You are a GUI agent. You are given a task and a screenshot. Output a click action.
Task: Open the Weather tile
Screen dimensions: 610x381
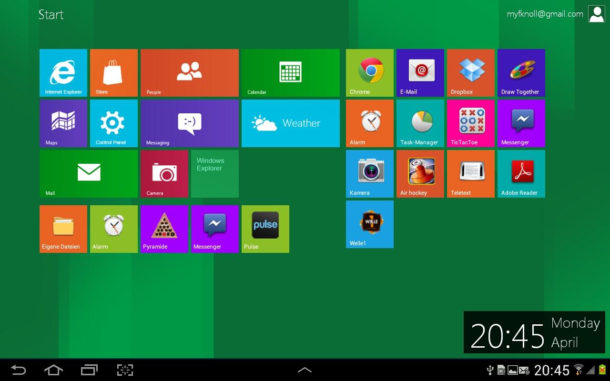click(x=291, y=123)
